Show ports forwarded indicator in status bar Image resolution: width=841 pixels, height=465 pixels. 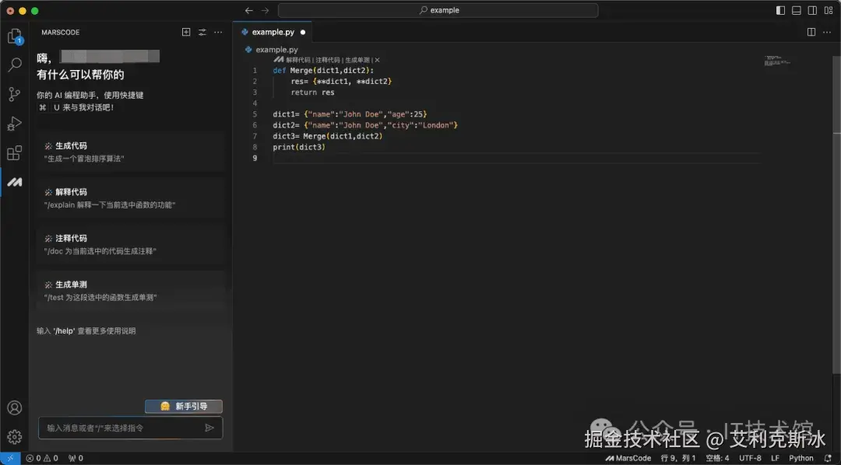76,458
